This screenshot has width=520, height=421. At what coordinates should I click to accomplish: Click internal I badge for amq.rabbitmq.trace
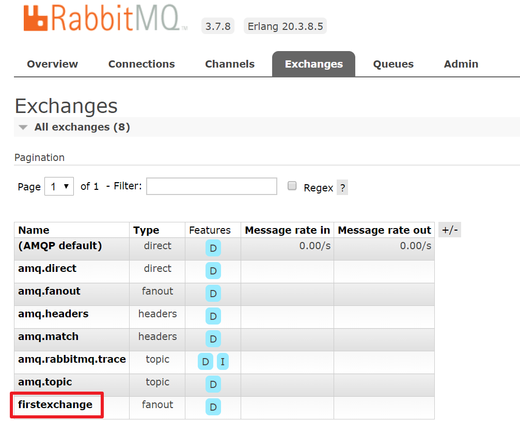pyautogui.click(x=223, y=362)
